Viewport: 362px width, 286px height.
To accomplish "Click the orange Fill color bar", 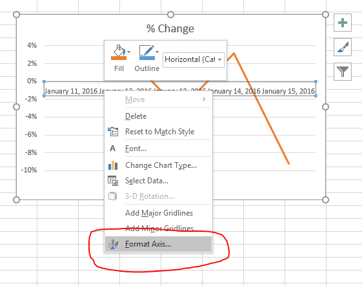I will pos(119,58).
